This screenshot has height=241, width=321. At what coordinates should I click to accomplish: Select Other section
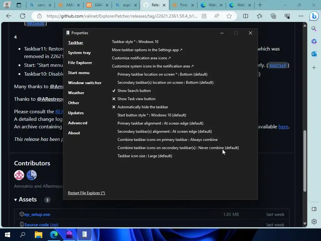[x=73, y=103]
